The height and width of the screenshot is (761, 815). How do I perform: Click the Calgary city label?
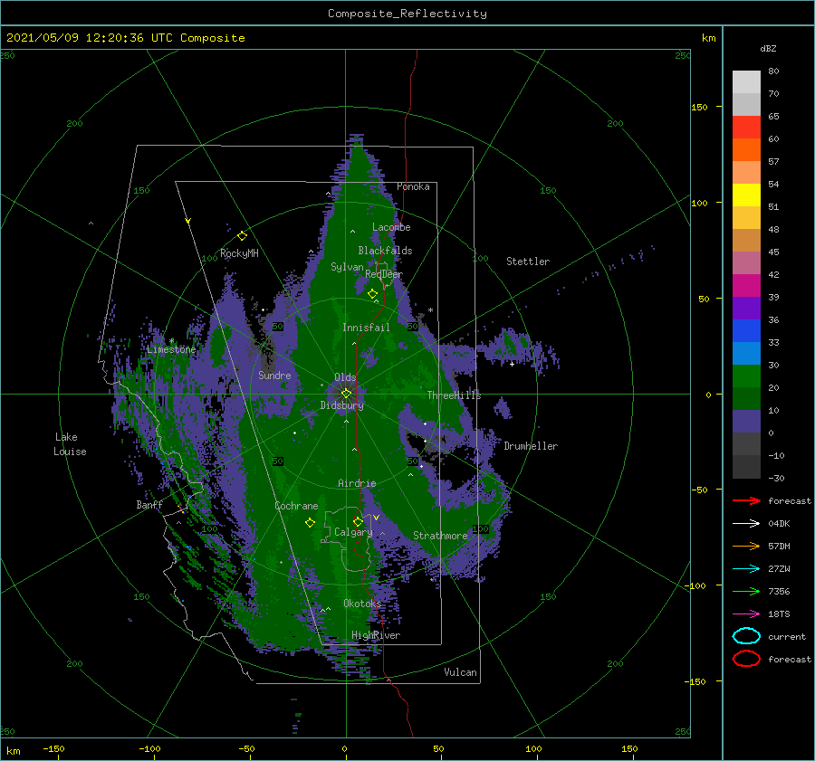point(353,532)
